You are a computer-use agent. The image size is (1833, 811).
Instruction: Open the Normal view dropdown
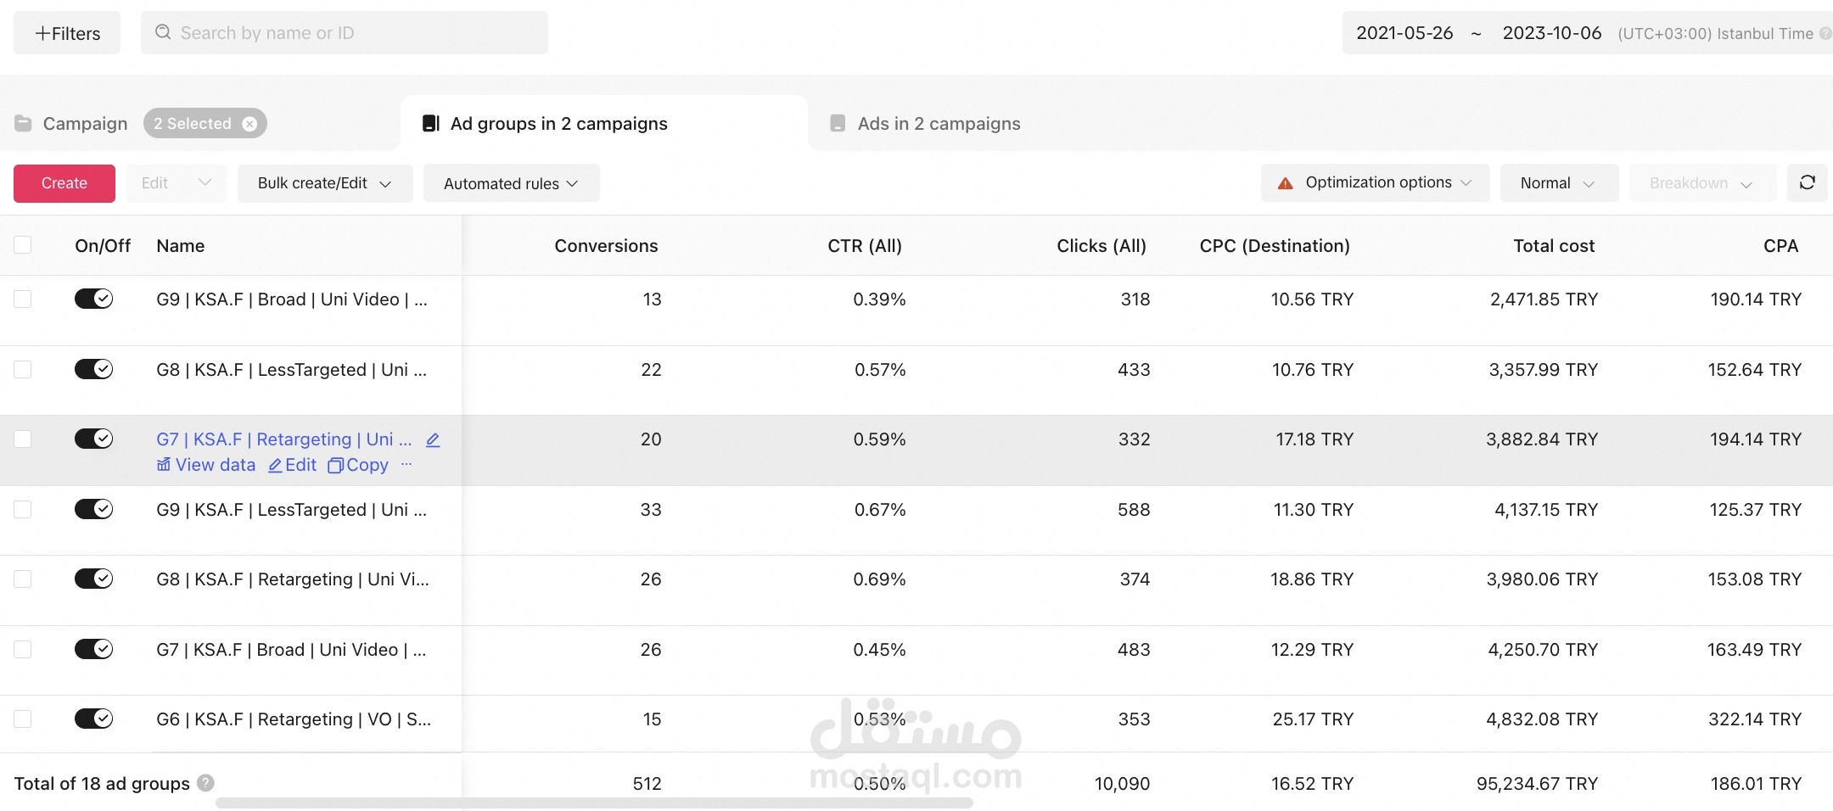point(1559,182)
